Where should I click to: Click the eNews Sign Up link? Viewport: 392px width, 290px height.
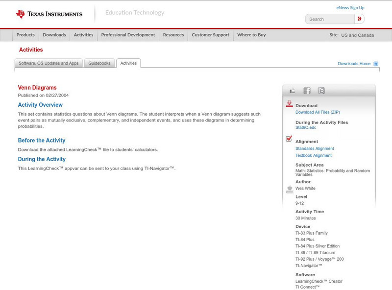(350, 8)
